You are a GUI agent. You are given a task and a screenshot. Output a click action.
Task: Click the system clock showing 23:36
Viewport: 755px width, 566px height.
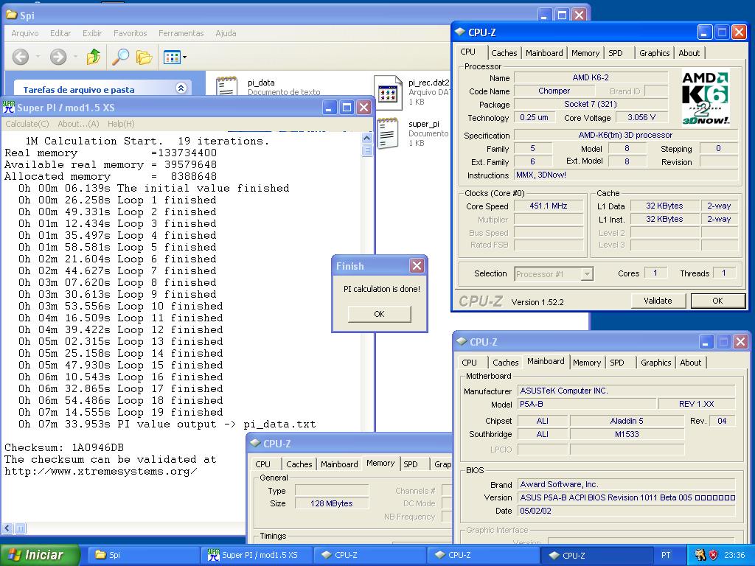pyautogui.click(x=734, y=555)
